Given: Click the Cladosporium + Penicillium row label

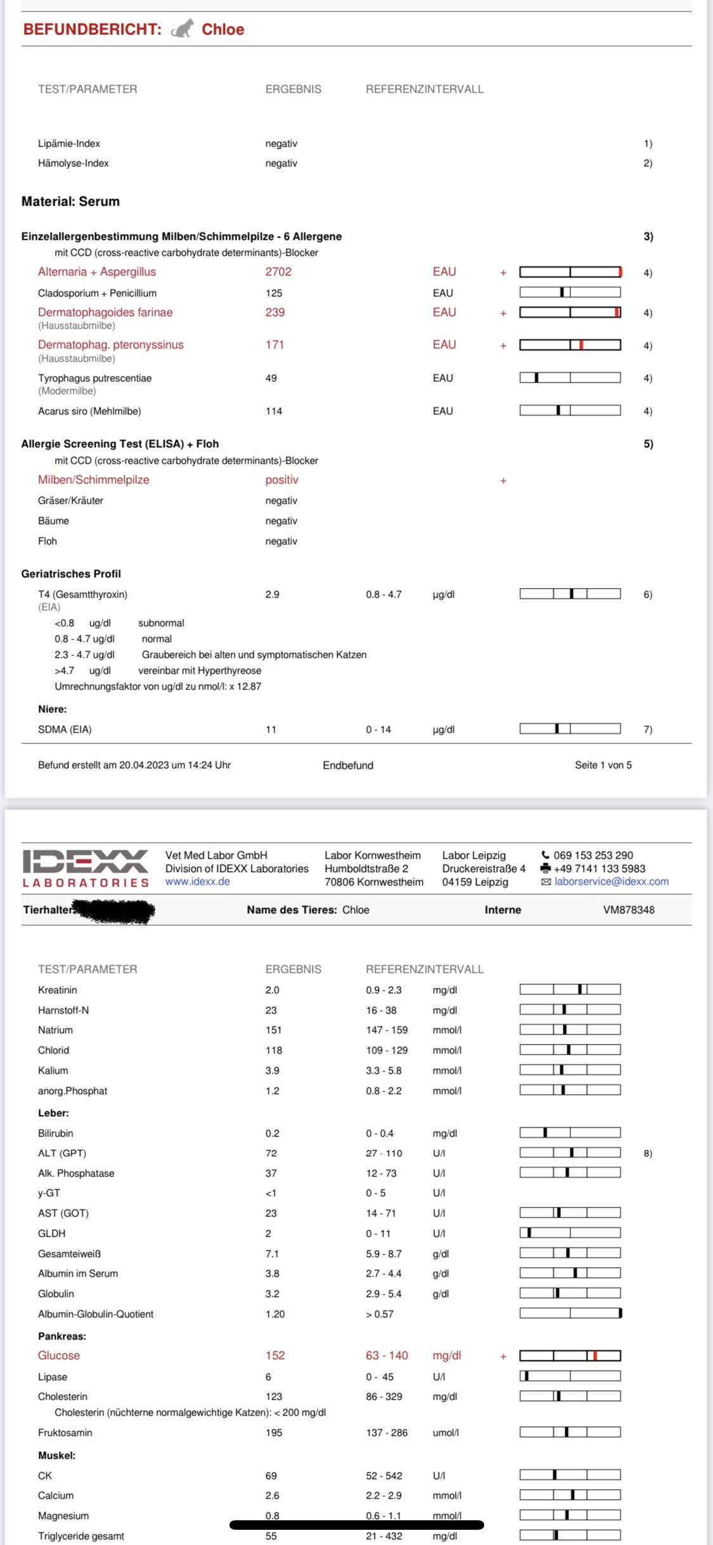Looking at the screenshot, I should (x=97, y=293).
